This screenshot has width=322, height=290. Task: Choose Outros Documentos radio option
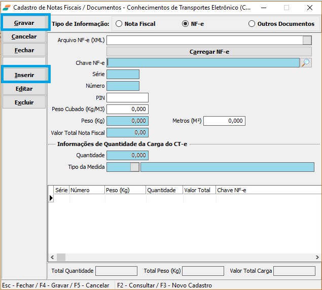252,24
